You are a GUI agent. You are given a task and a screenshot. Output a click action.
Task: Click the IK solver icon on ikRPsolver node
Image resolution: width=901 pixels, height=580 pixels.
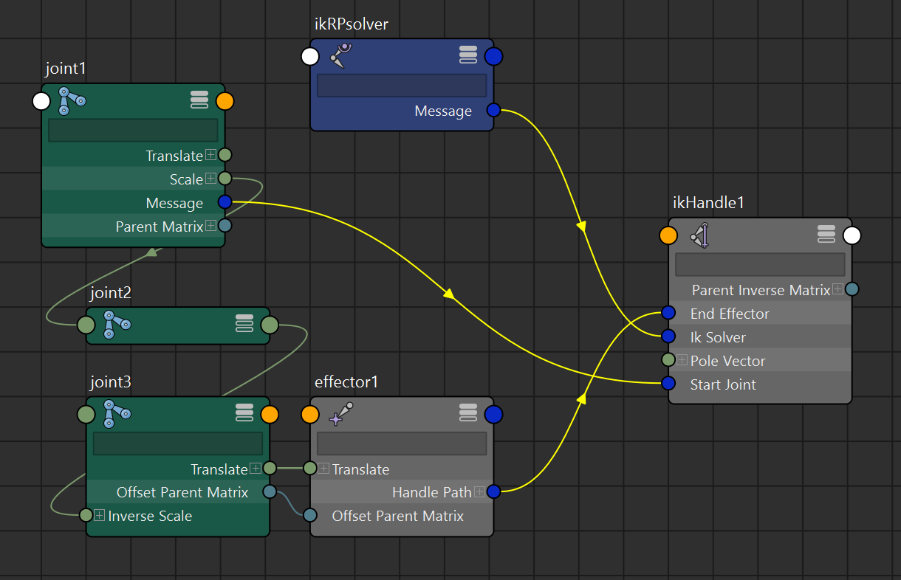click(340, 55)
